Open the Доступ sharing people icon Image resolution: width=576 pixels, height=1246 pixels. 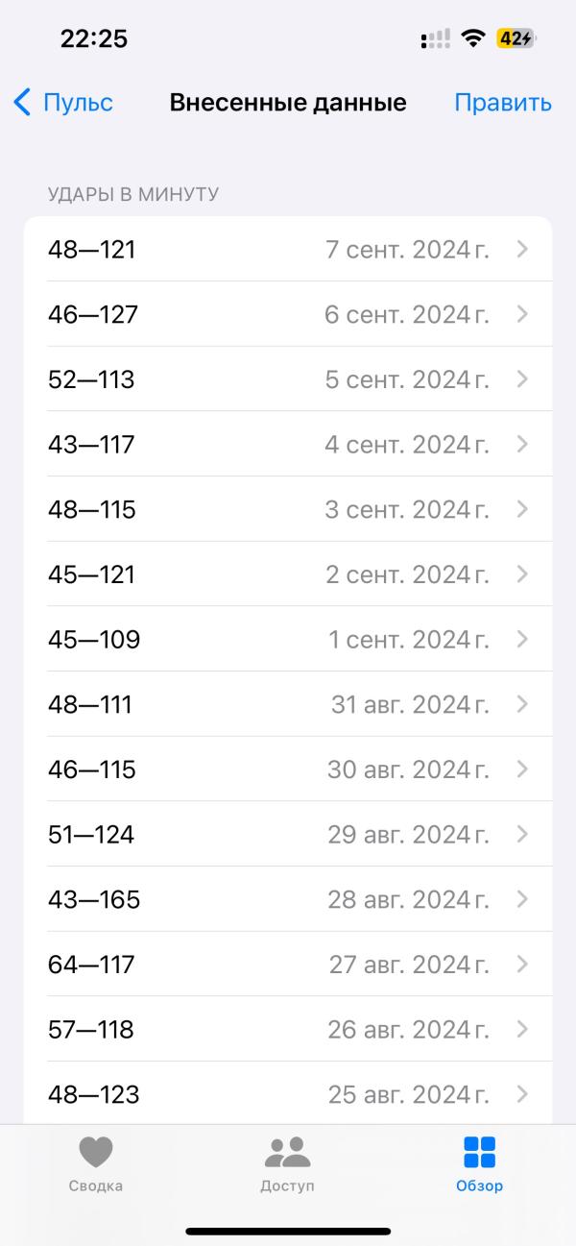[x=287, y=1152]
